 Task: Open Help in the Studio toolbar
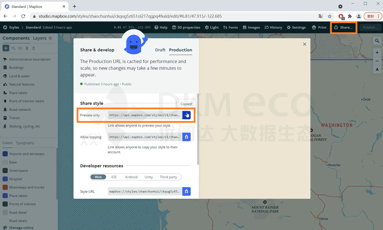[161, 27]
